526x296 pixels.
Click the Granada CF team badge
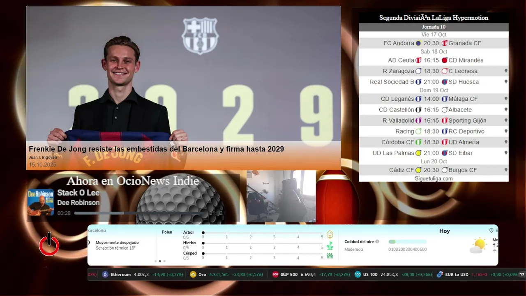coord(444,43)
